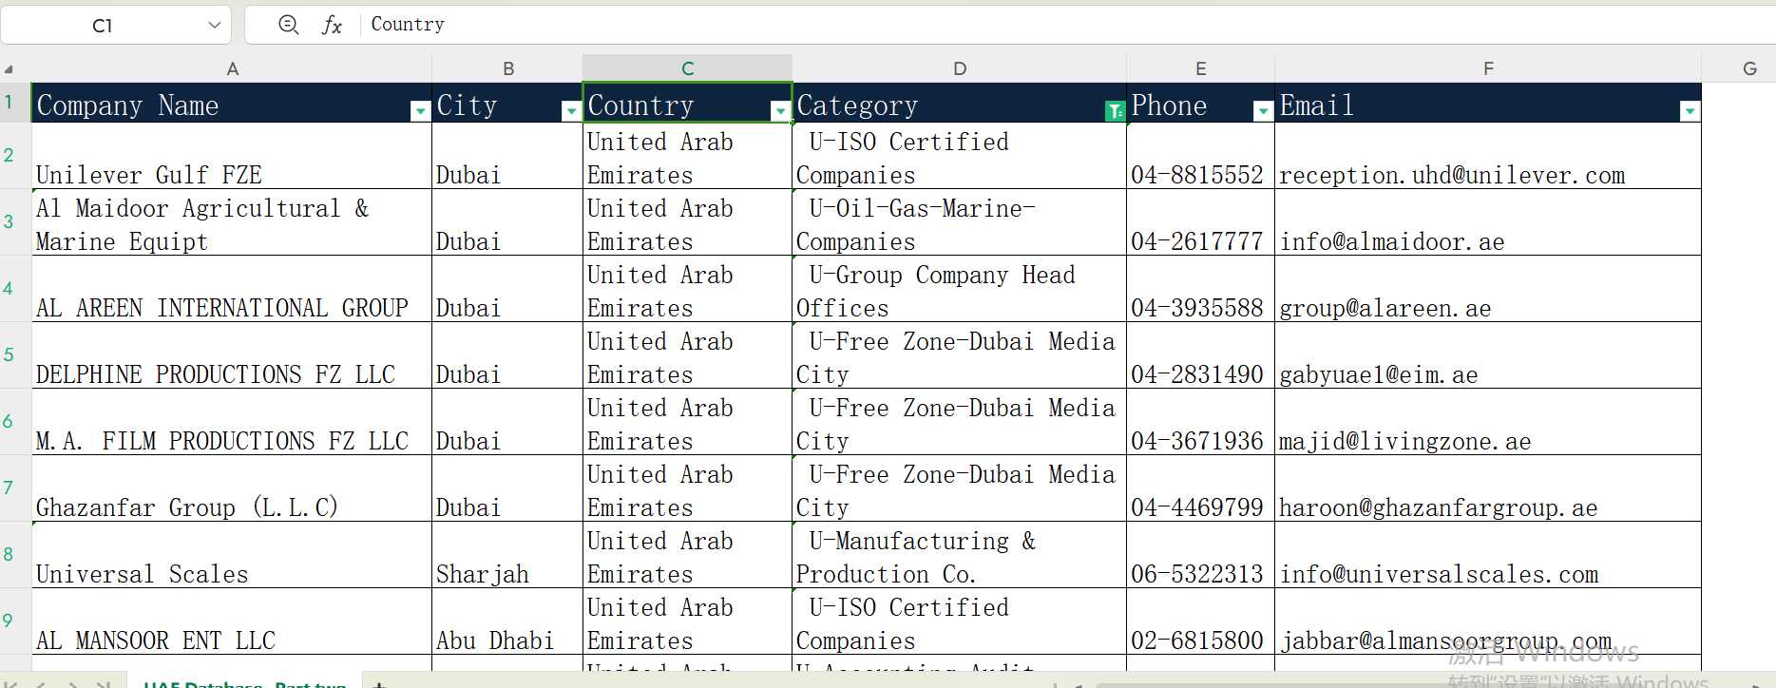
Task: Select column E header
Action: (1200, 68)
